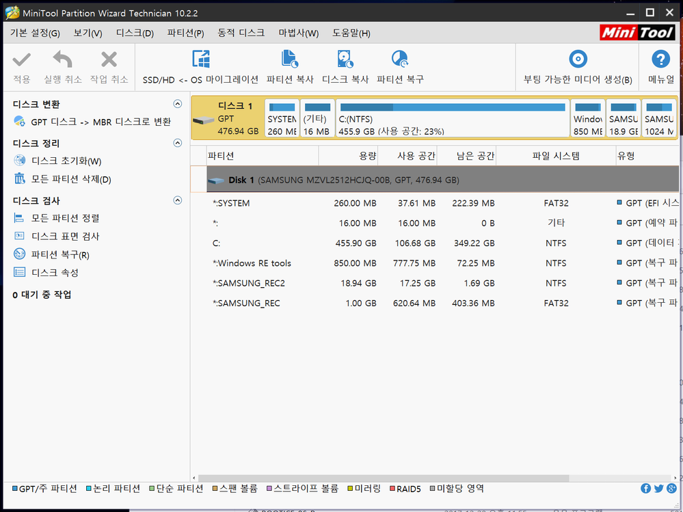Click the 디스크 1 GPT drive icon in disk map

[x=204, y=120]
